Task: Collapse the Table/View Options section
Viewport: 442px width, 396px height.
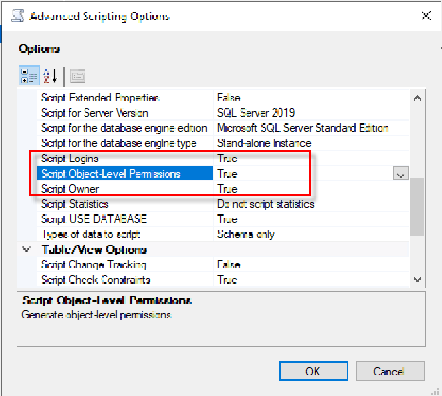Action: point(27,250)
